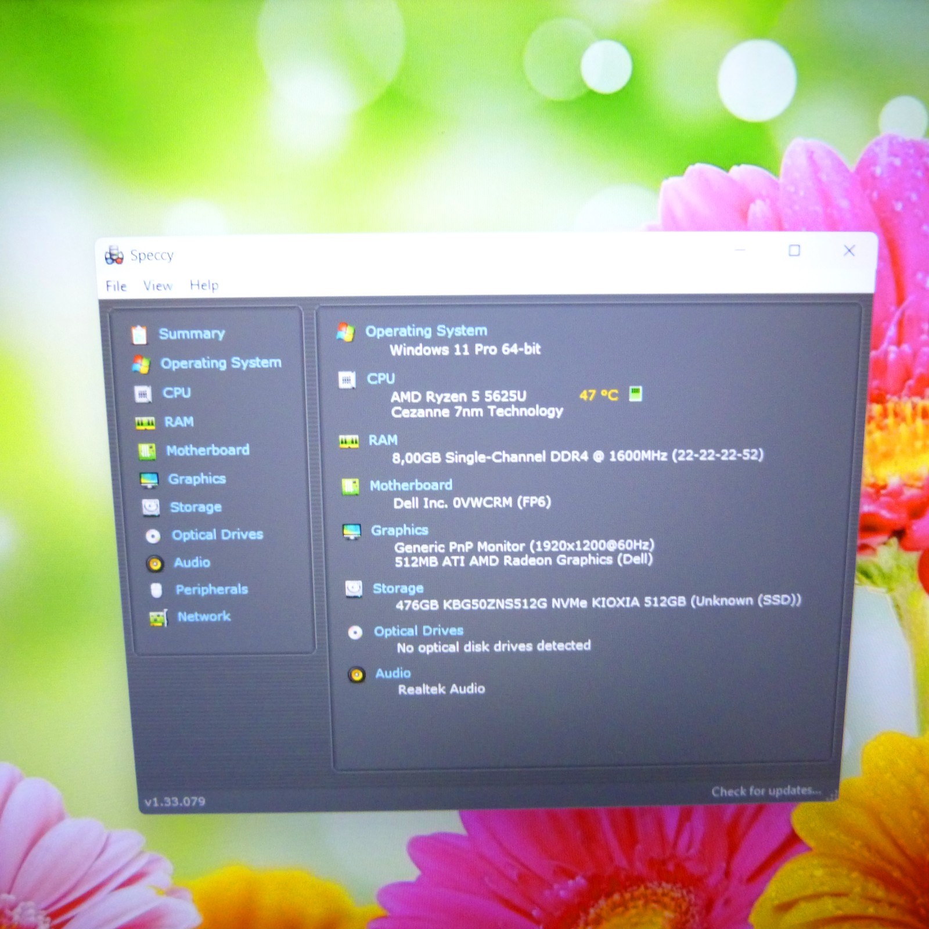The height and width of the screenshot is (929, 929).
Task: View the Storage section in sidebar
Action: (196, 507)
